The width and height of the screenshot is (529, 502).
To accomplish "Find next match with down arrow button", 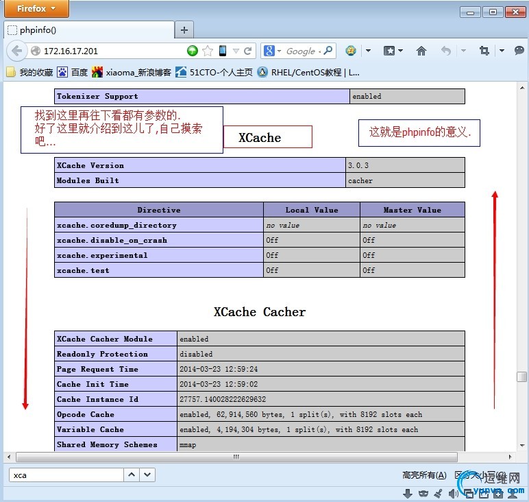I will (148, 475).
